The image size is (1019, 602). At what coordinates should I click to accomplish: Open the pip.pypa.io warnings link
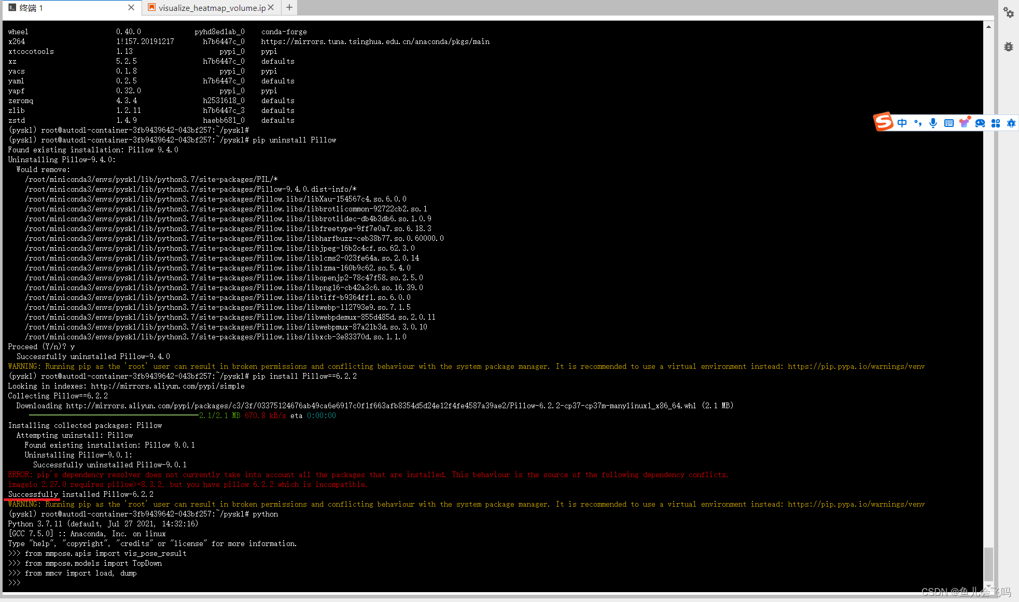click(856, 366)
